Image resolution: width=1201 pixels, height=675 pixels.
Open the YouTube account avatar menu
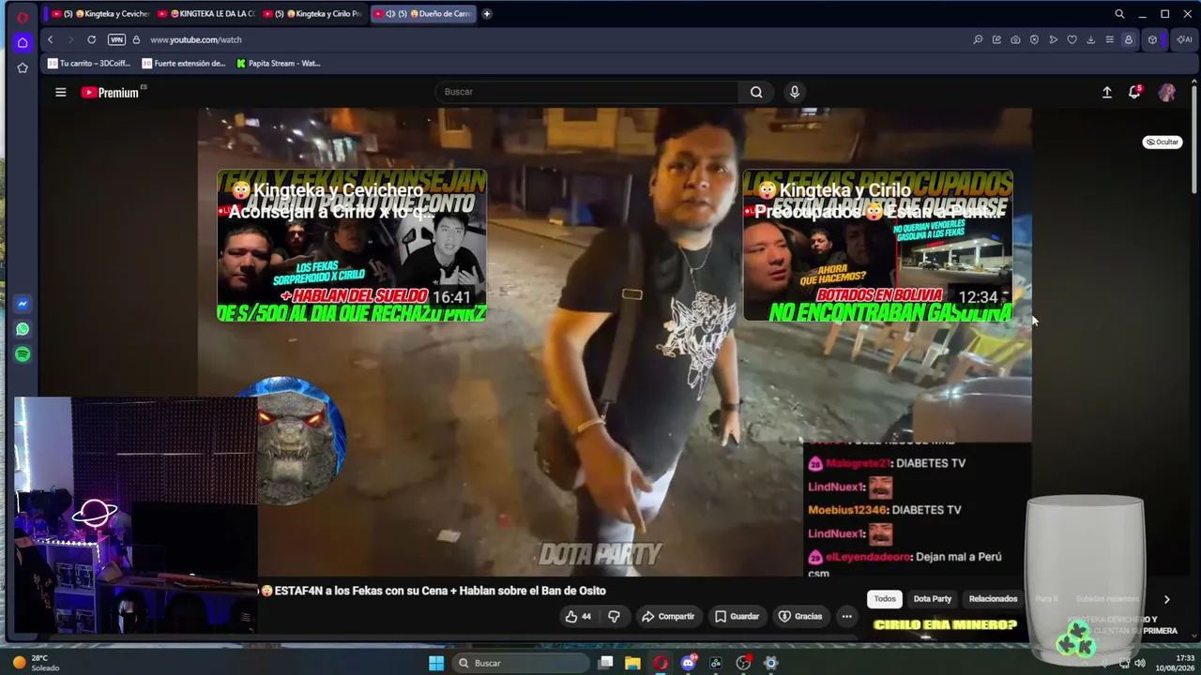[x=1167, y=92]
